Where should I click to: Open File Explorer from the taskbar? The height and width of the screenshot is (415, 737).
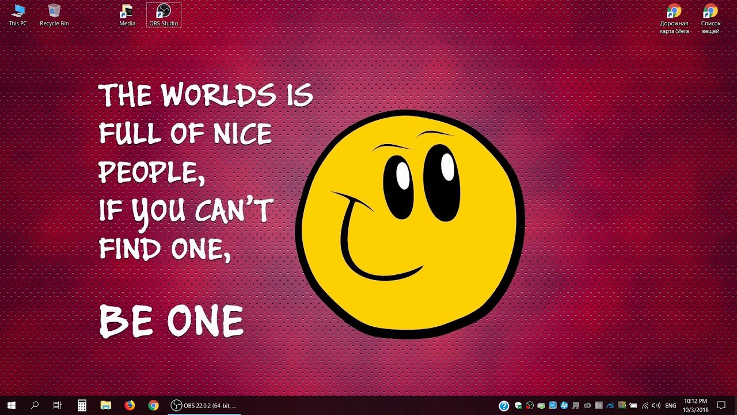(x=105, y=405)
